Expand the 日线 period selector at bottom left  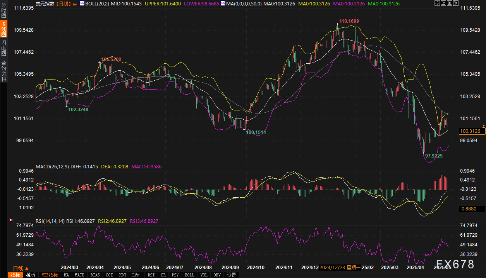[x=21, y=268]
